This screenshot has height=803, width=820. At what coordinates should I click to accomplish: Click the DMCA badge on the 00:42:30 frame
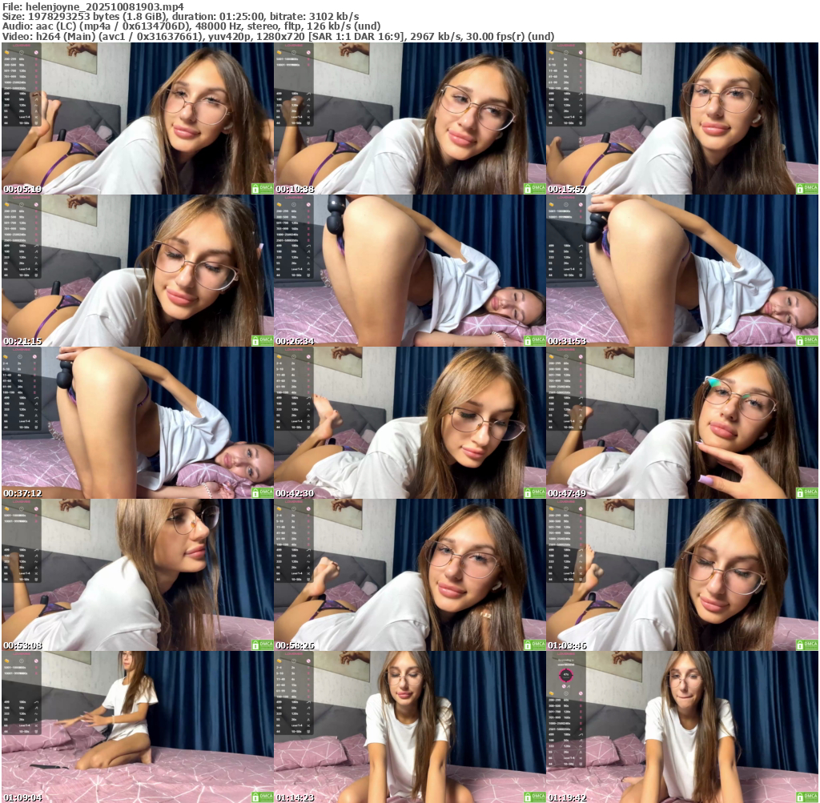[x=534, y=492]
